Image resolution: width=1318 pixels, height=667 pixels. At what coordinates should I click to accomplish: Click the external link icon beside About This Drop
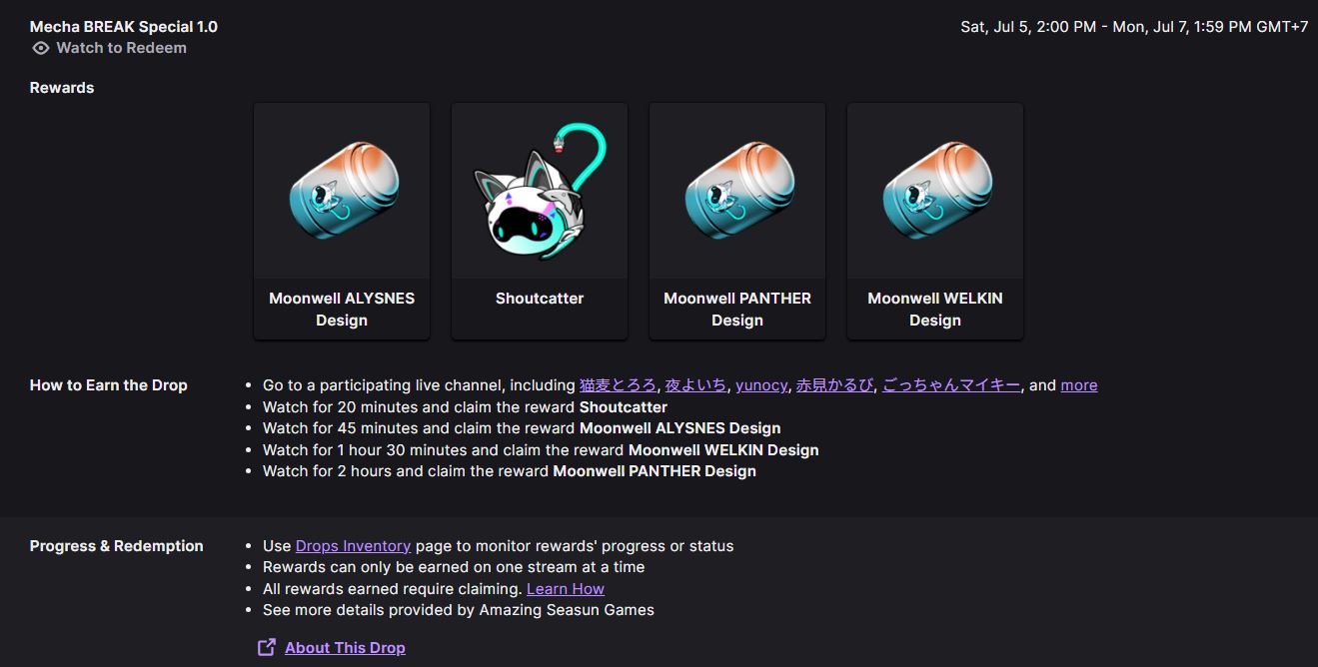tap(267, 647)
